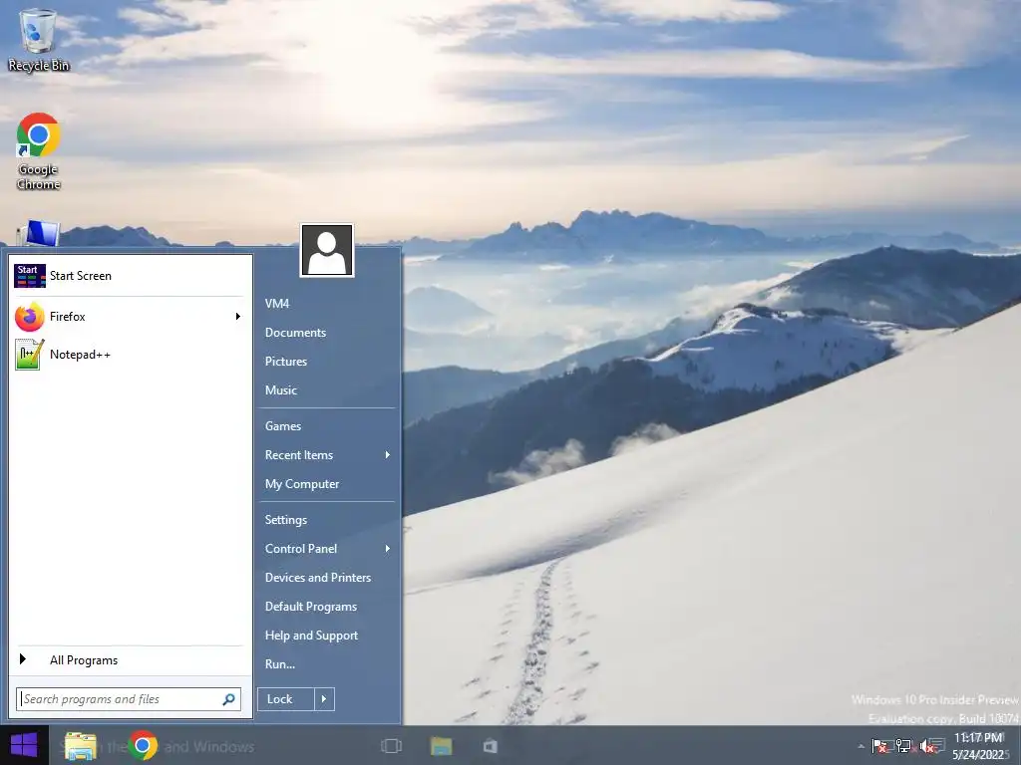The width and height of the screenshot is (1021, 765).
Task: Open the Windows Store taskbar icon
Action: [x=491, y=745]
